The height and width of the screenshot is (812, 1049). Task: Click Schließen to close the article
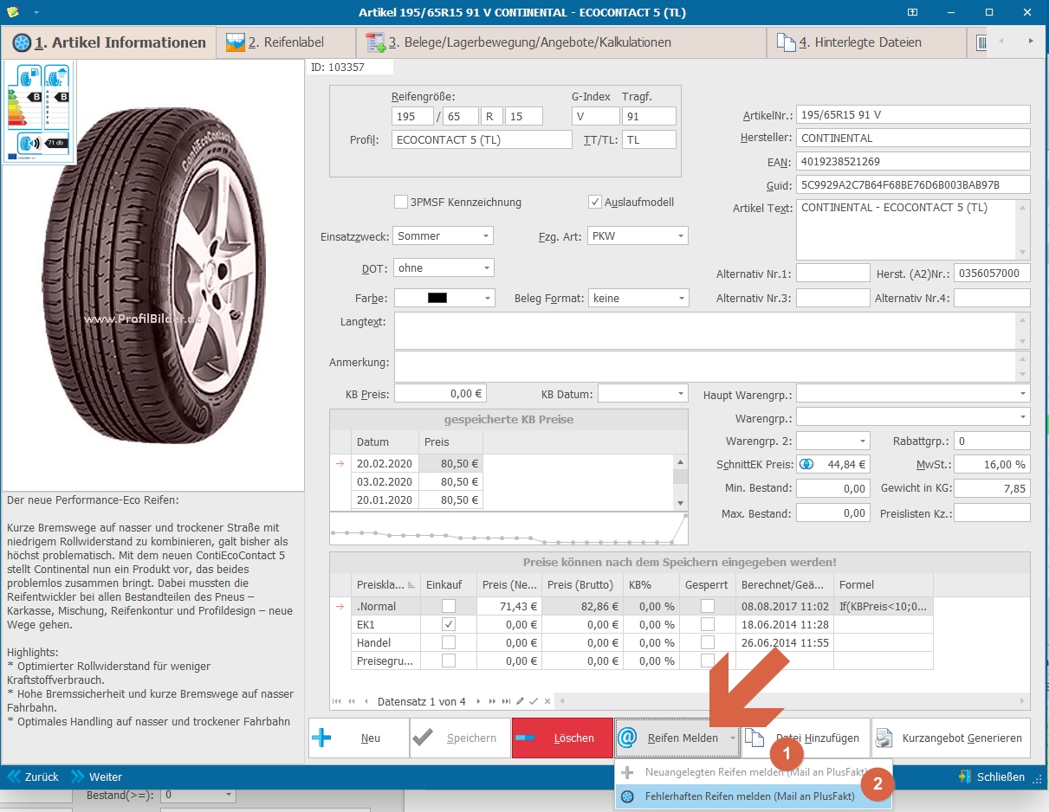[x=992, y=777]
